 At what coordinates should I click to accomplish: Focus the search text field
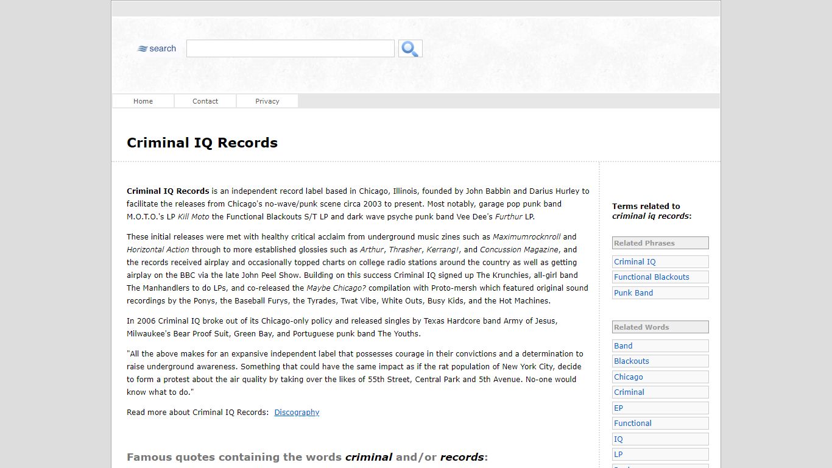291,49
